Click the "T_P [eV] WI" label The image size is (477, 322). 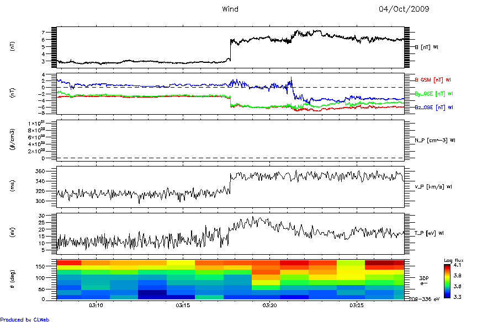point(429,233)
